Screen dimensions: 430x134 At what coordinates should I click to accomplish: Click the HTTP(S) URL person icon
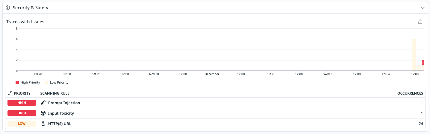click(x=43, y=124)
